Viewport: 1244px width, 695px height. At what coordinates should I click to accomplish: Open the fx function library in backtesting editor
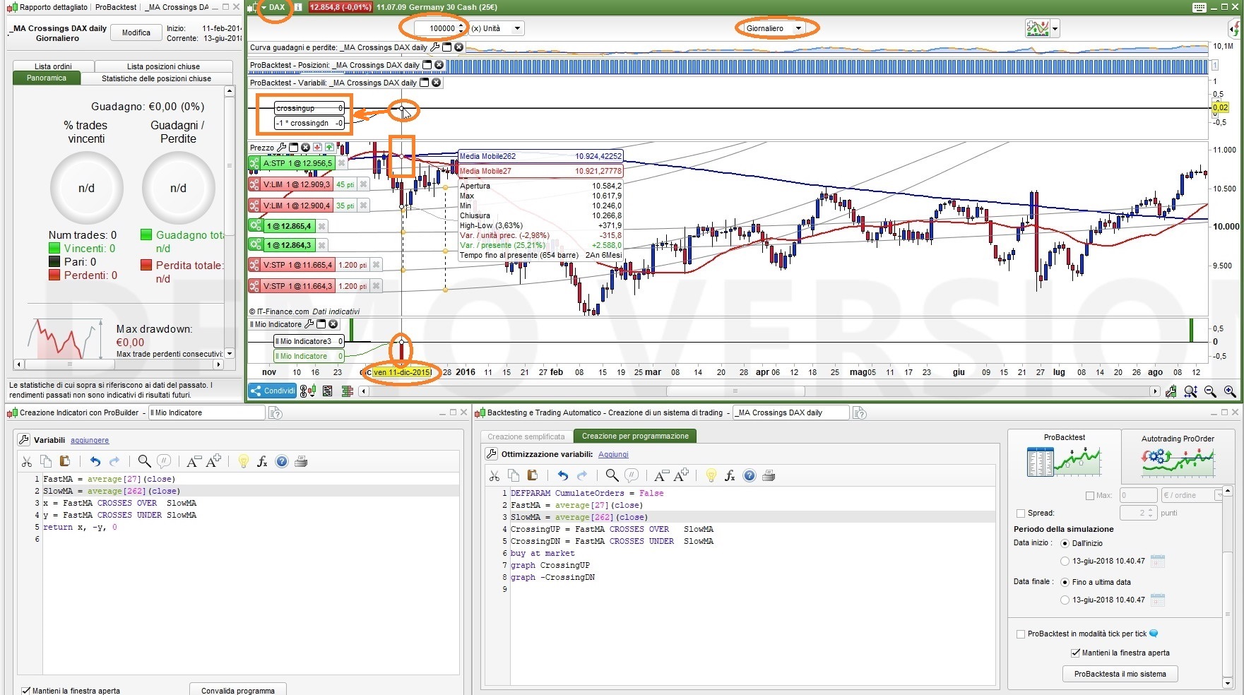[x=730, y=476]
